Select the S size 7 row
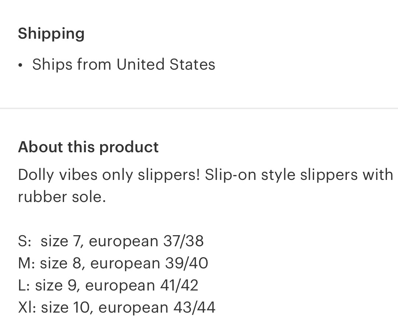This screenshot has width=398, height=334. 111,241
